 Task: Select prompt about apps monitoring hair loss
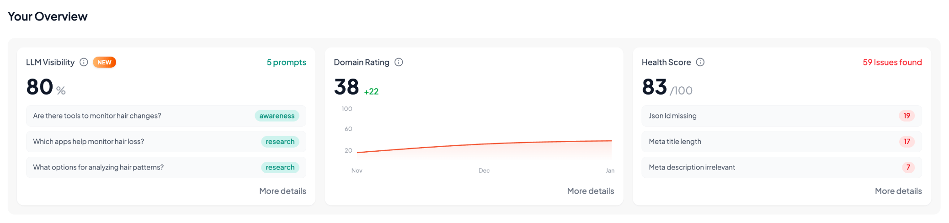[x=88, y=142]
